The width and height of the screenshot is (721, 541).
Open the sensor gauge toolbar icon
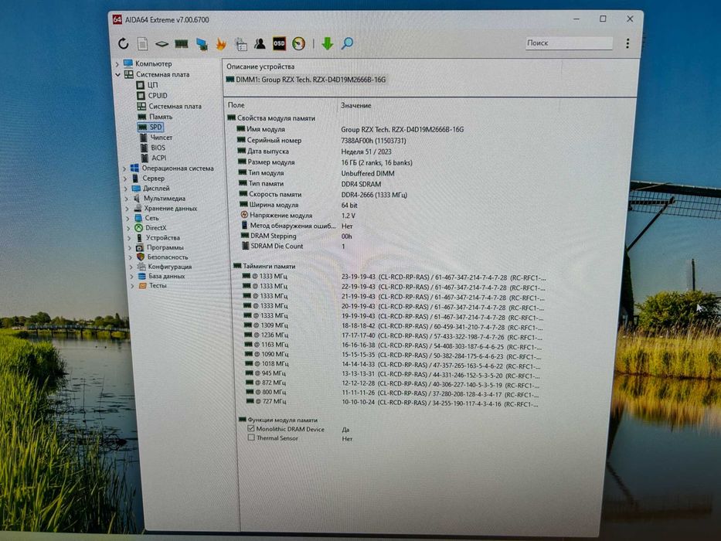click(x=298, y=44)
